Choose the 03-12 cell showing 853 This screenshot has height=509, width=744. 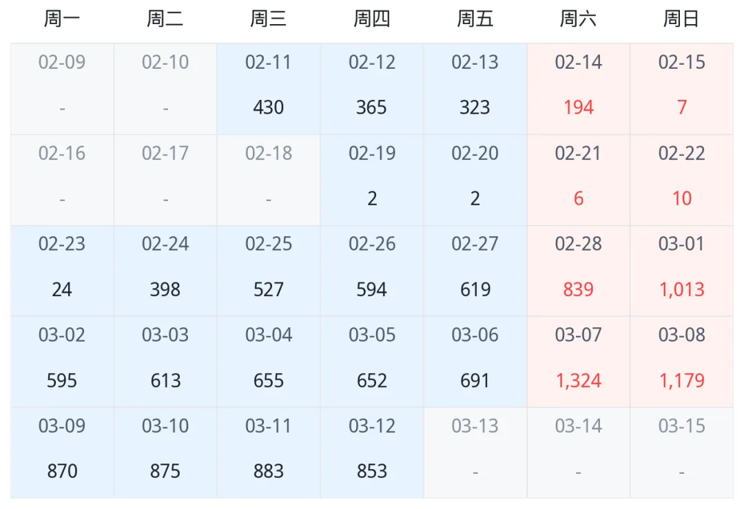point(372,453)
